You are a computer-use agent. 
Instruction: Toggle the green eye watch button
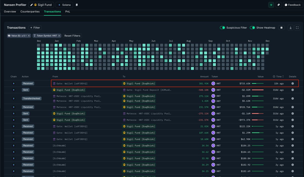click(x=271, y=5)
